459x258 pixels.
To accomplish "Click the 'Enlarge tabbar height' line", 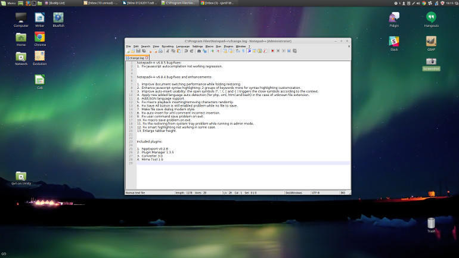I will tap(157, 130).
